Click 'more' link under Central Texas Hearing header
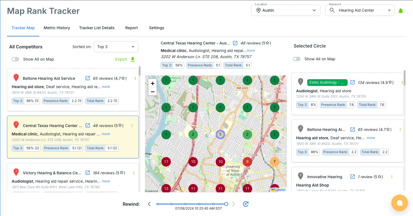 tap(250, 51)
